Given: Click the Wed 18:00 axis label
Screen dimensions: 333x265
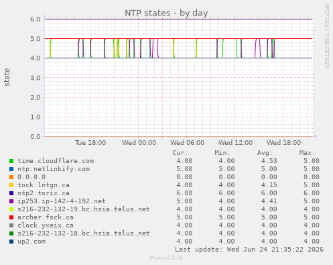Looking at the screenshot, I should [x=283, y=143].
